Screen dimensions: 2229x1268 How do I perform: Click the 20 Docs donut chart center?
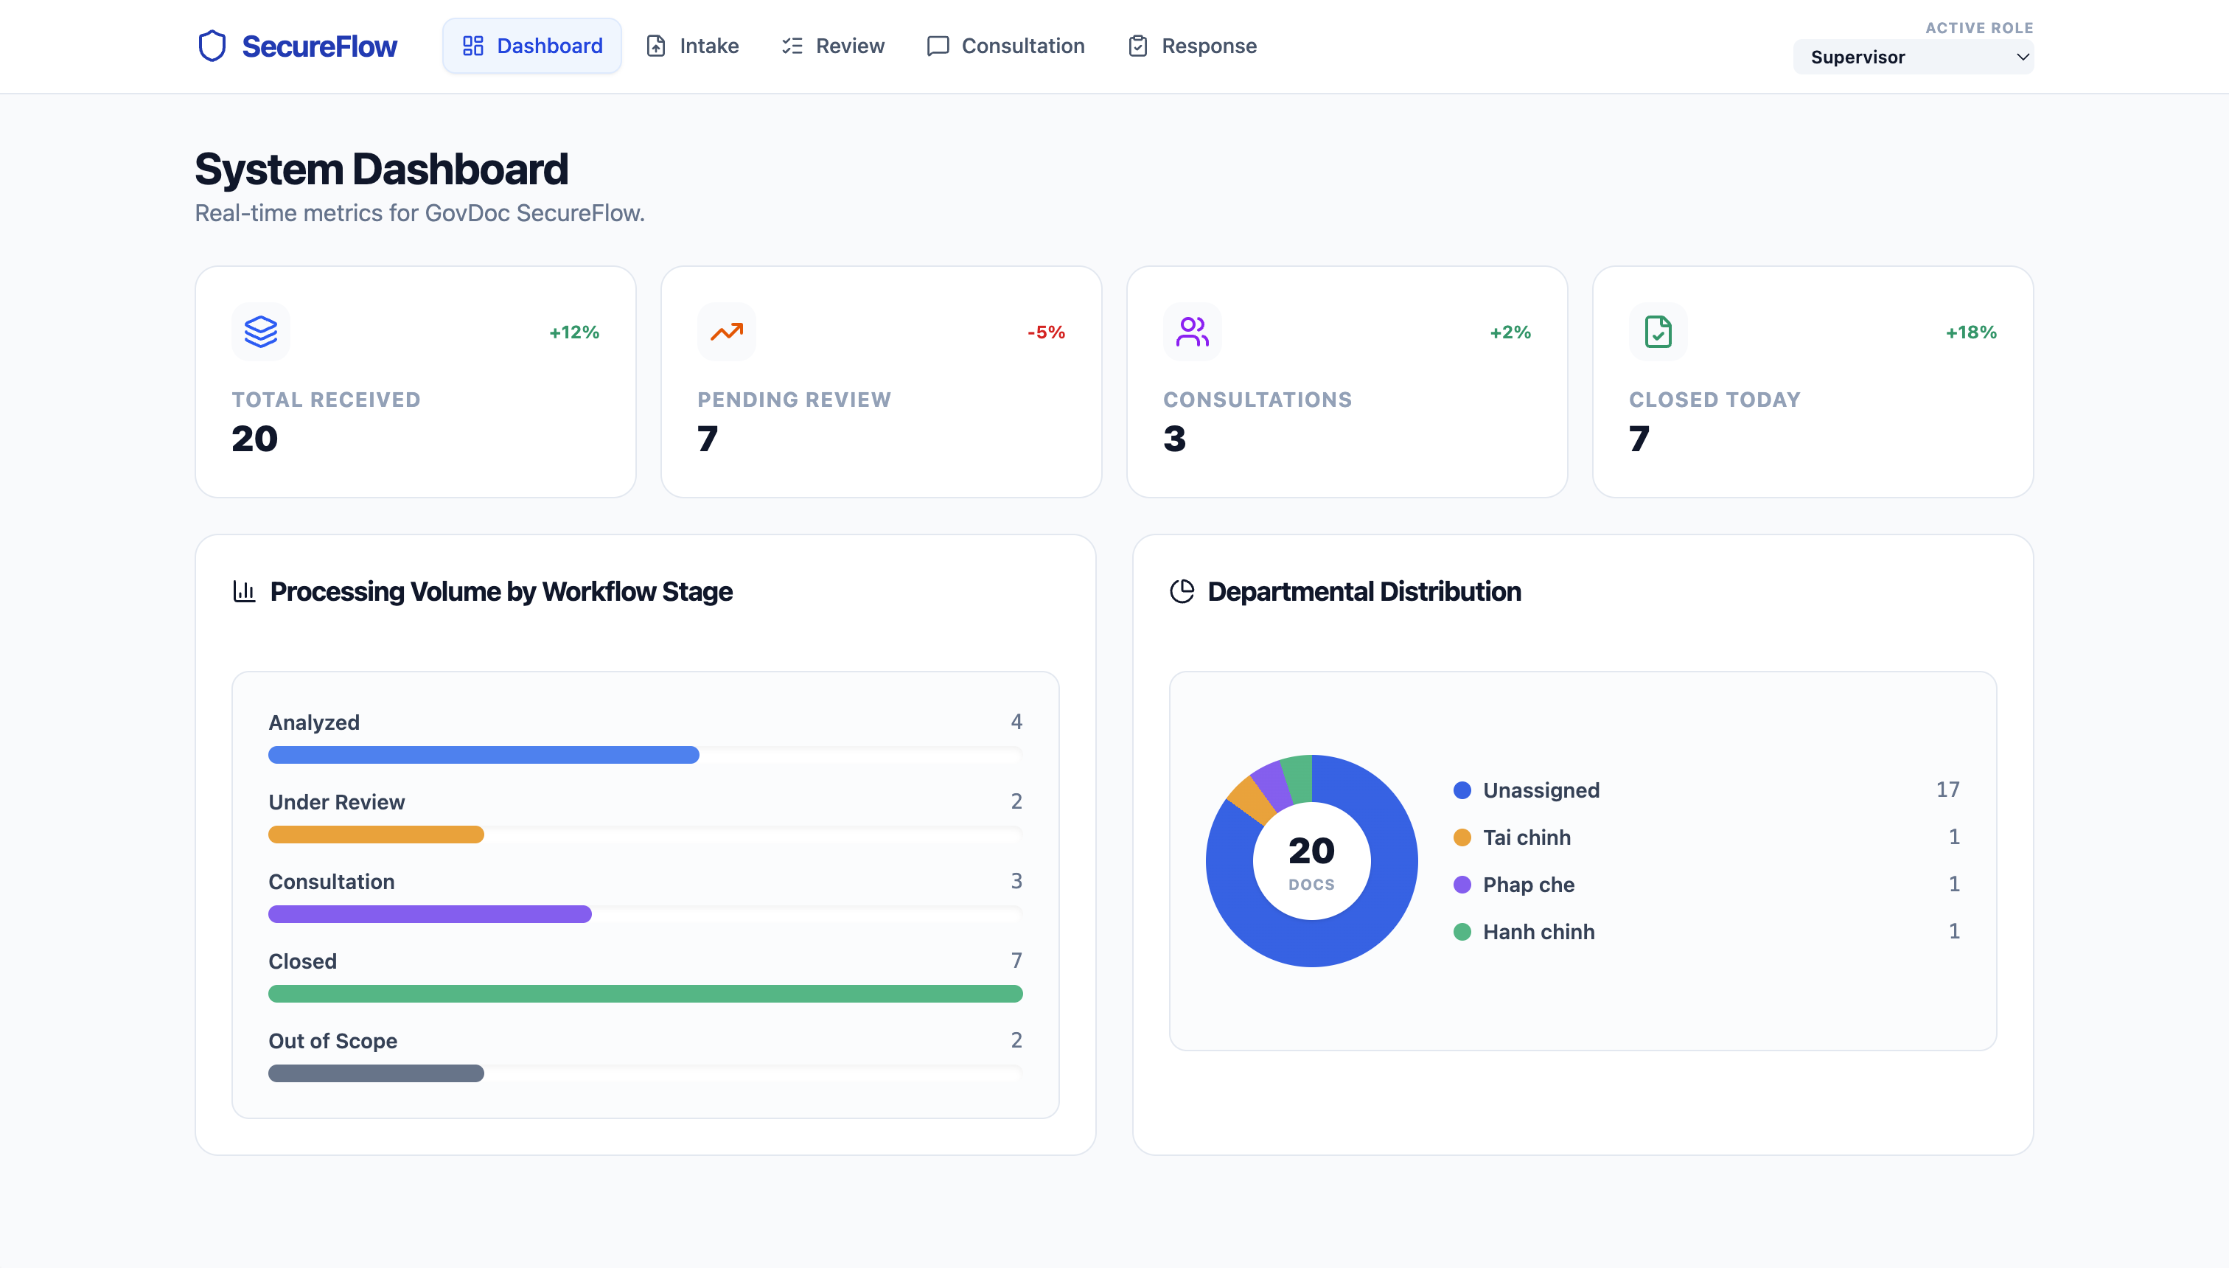pyautogui.click(x=1311, y=860)
